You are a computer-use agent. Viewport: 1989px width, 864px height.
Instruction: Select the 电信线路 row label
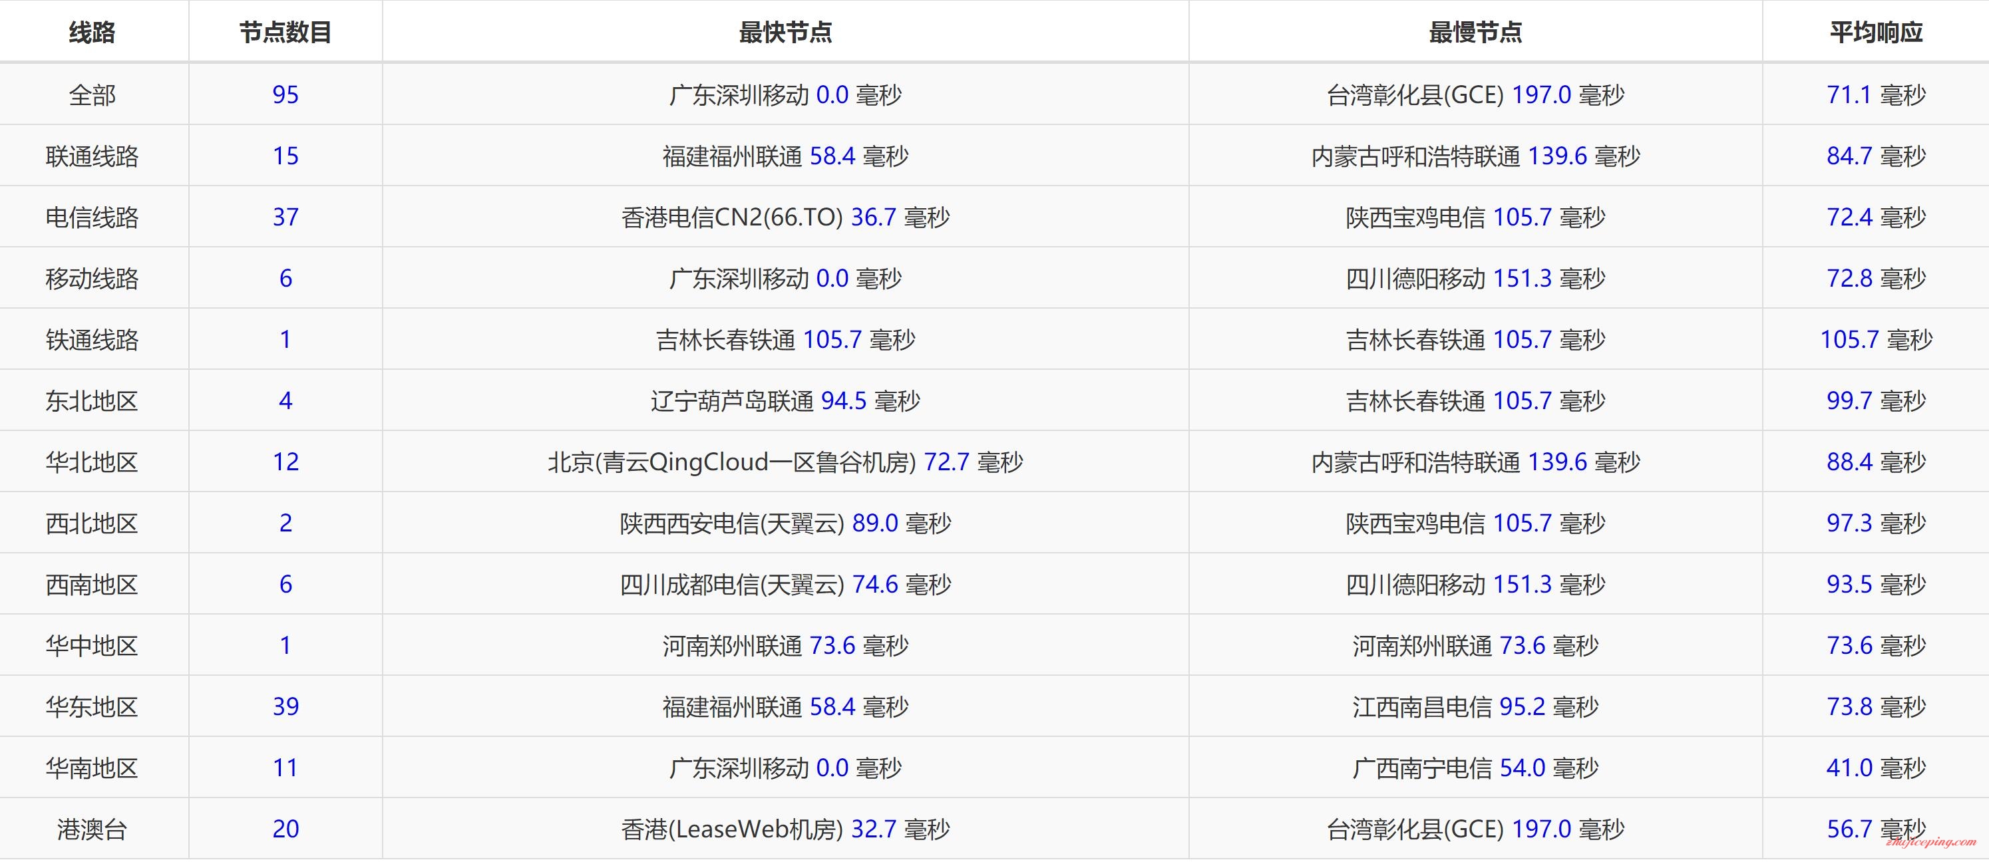(92, 217)
